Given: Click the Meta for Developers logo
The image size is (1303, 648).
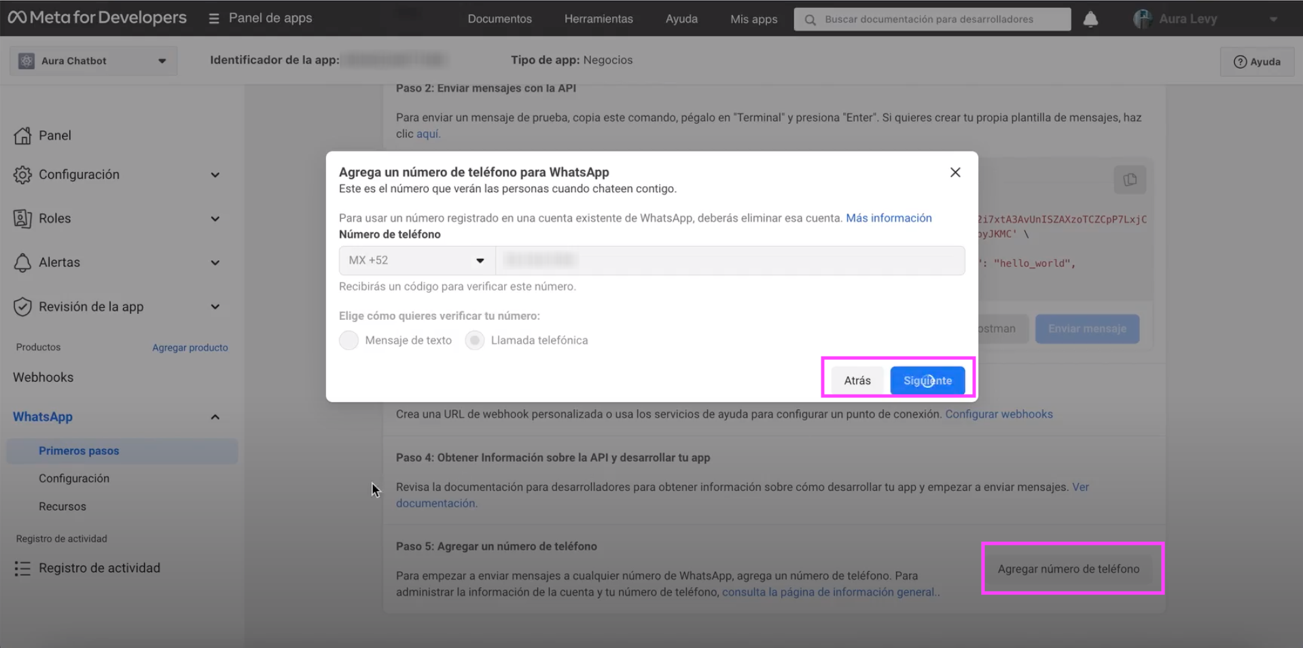Looking at the screenshot, I should click(97, 18).
